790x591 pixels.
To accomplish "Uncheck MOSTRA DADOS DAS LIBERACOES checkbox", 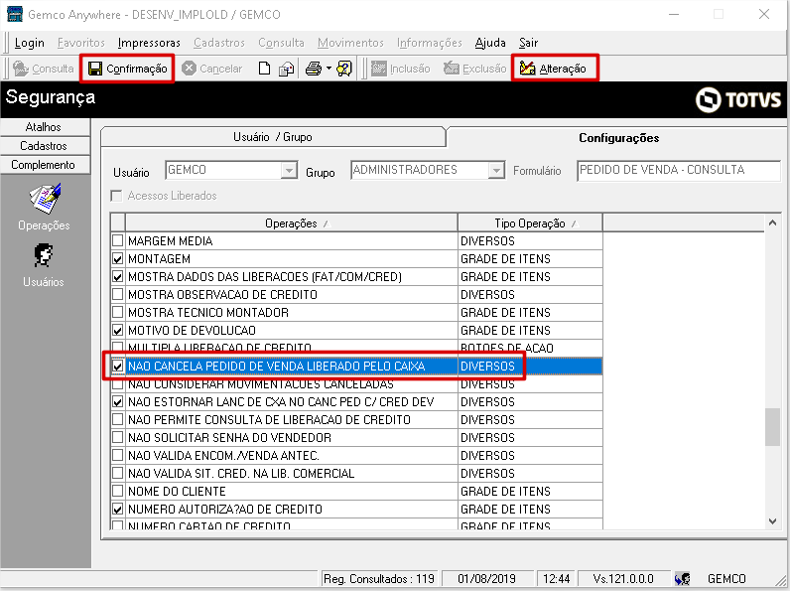I will 117,276.
